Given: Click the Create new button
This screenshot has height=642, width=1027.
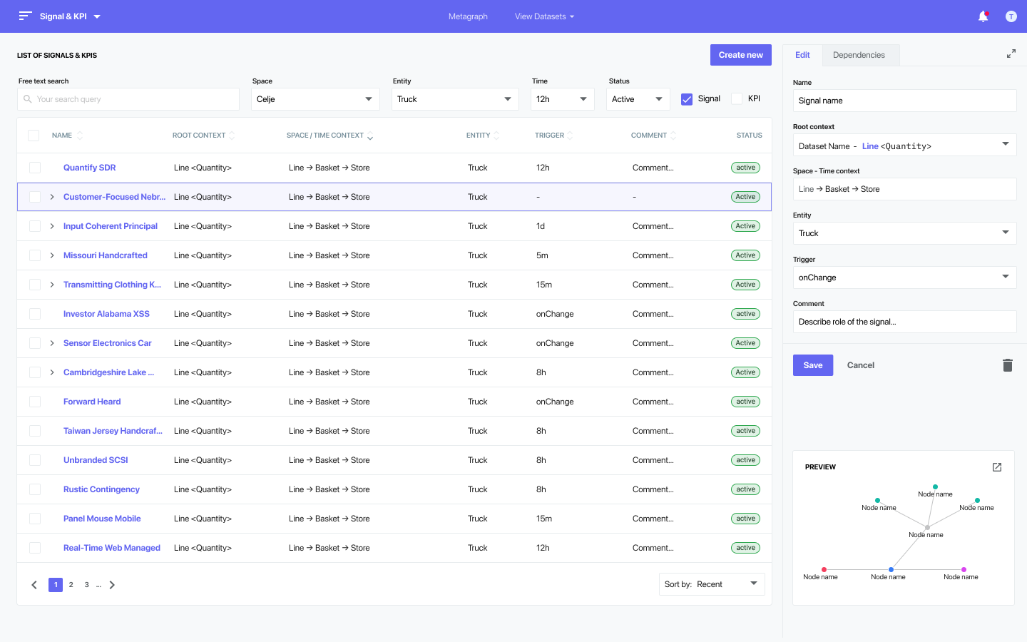Looking at the screenshot, I should coord(740,55).
